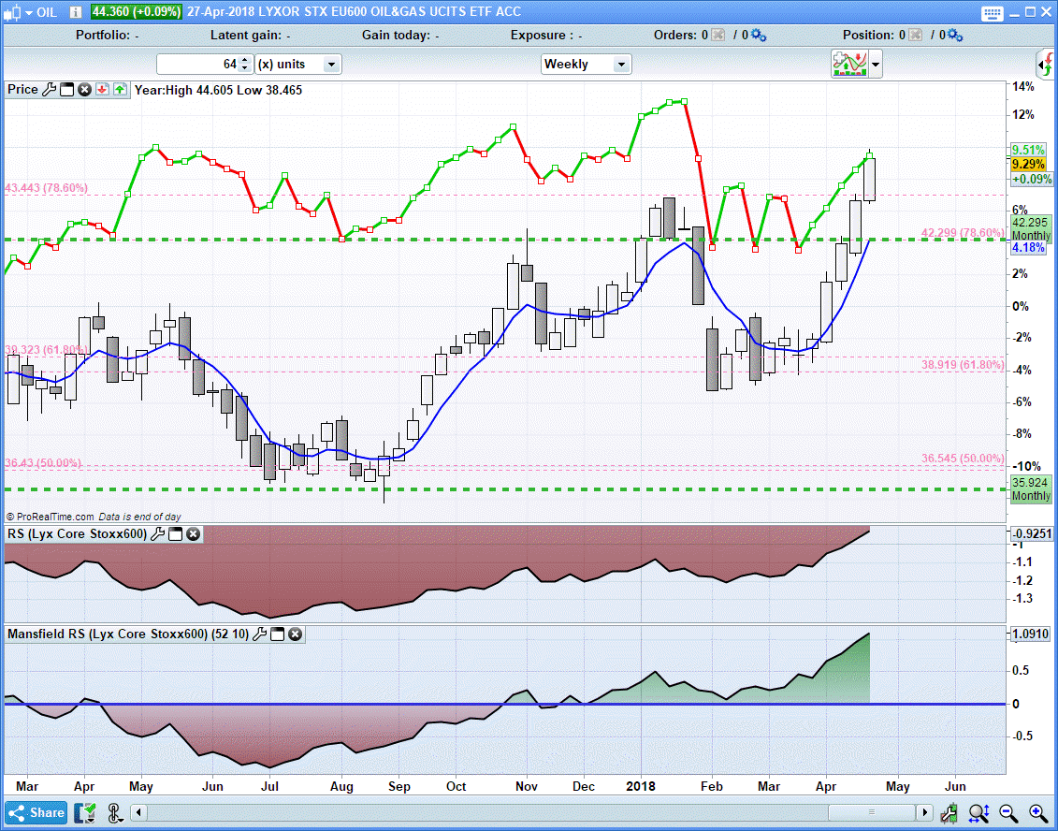1058x831 pixels.
Task: Open the Weekly timeframe dropdown
Action: click(586, 65)
